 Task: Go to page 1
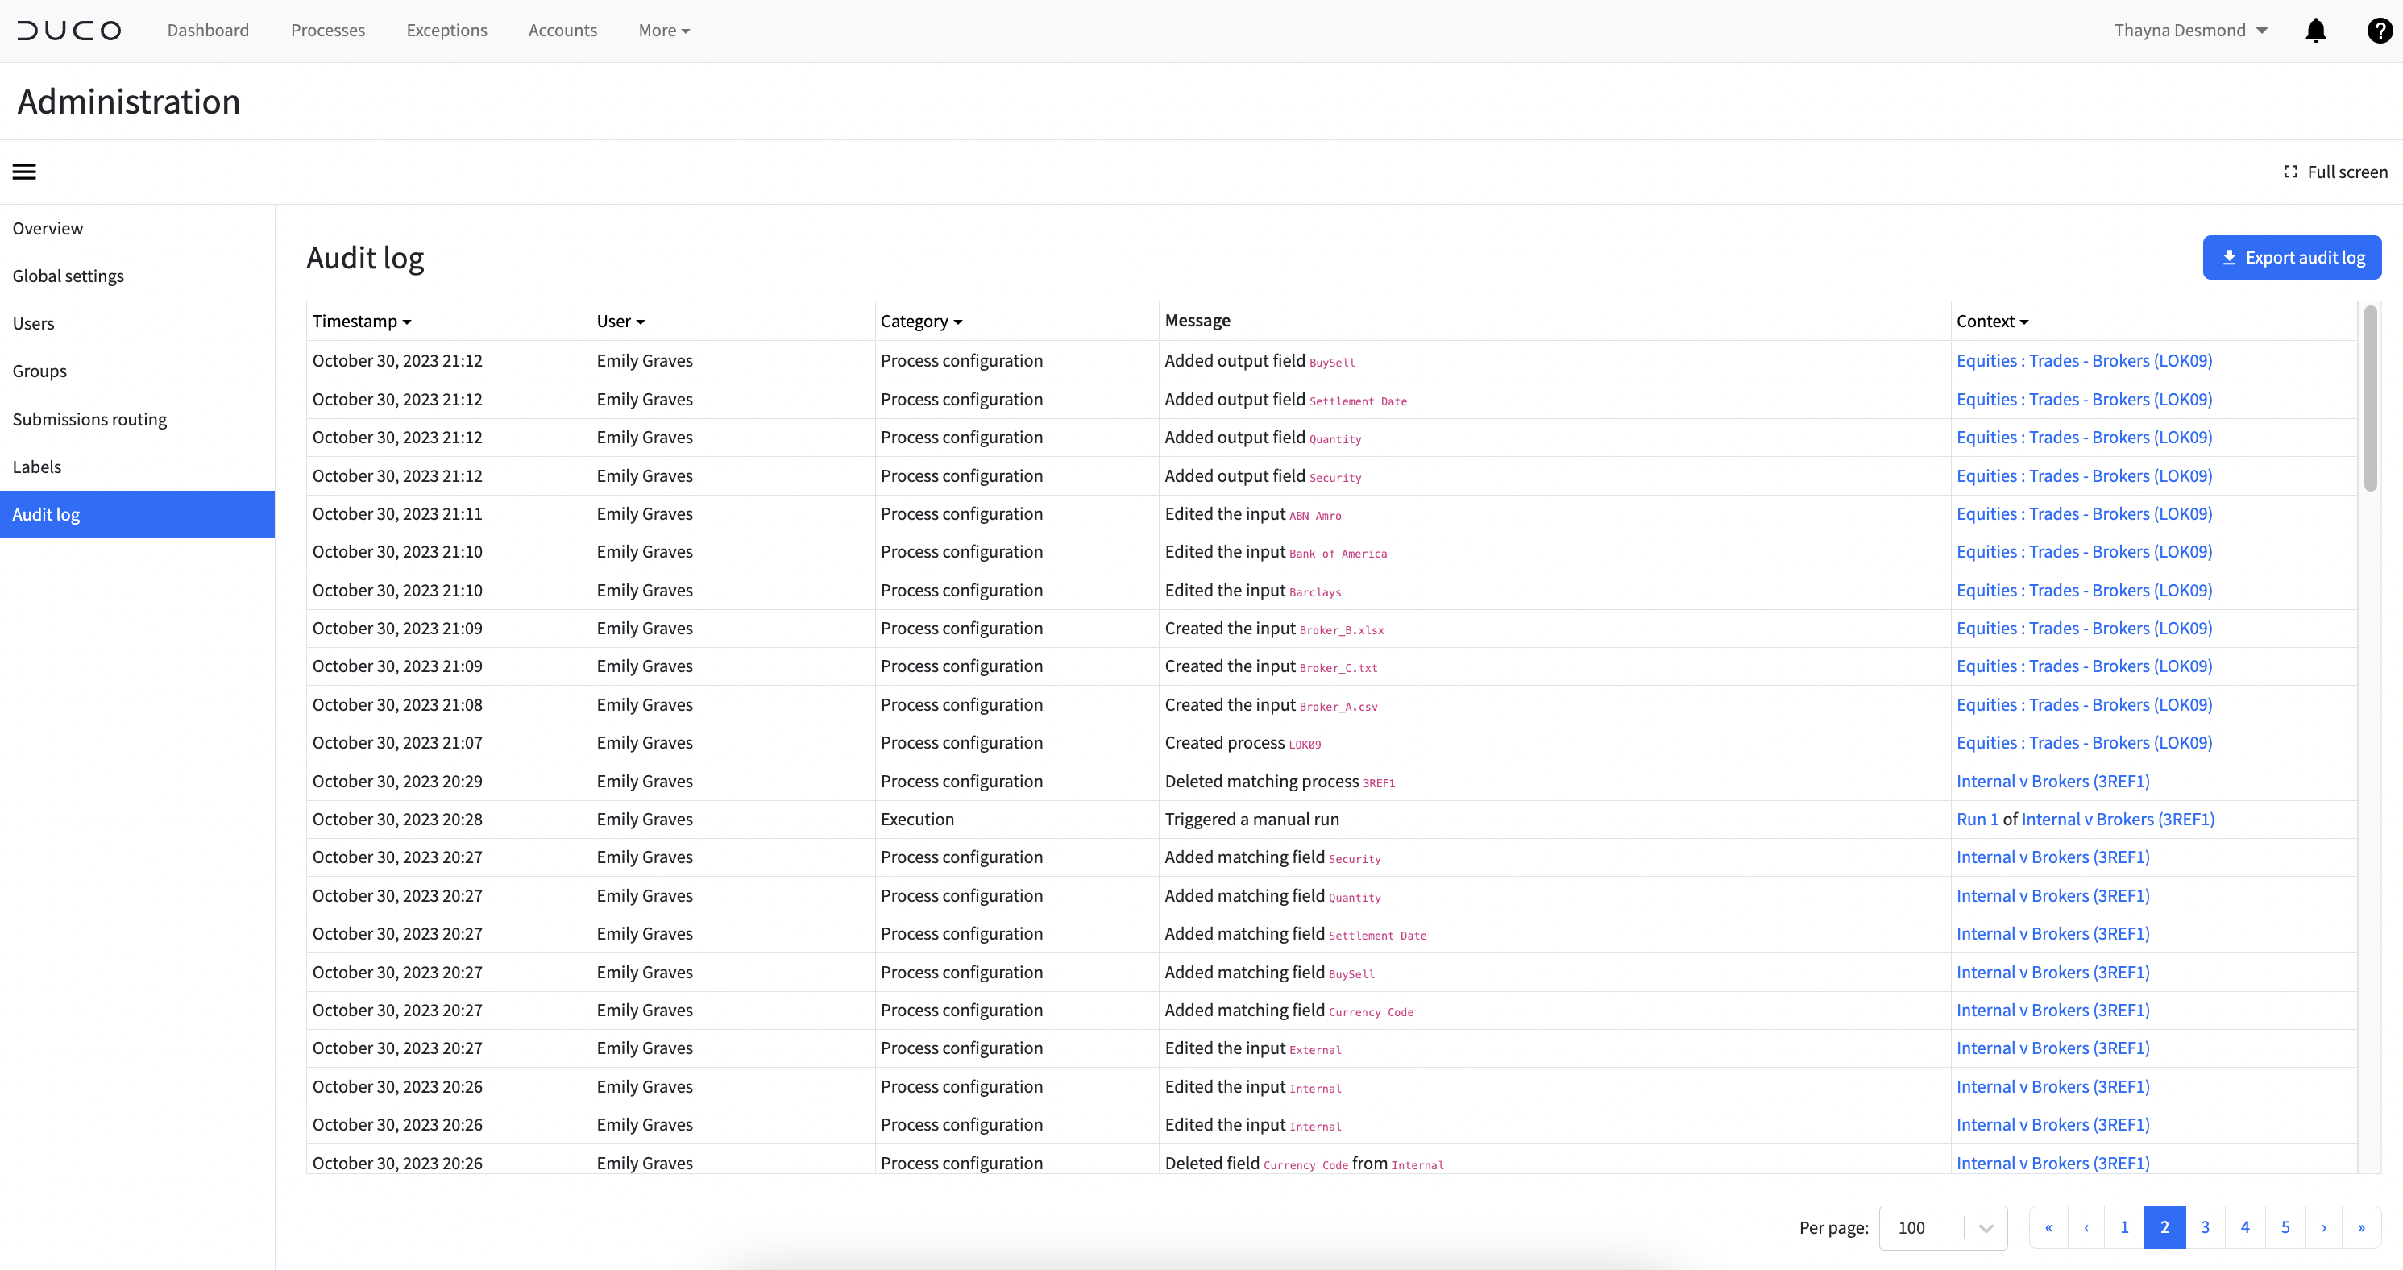(x=2124, y=1228)
